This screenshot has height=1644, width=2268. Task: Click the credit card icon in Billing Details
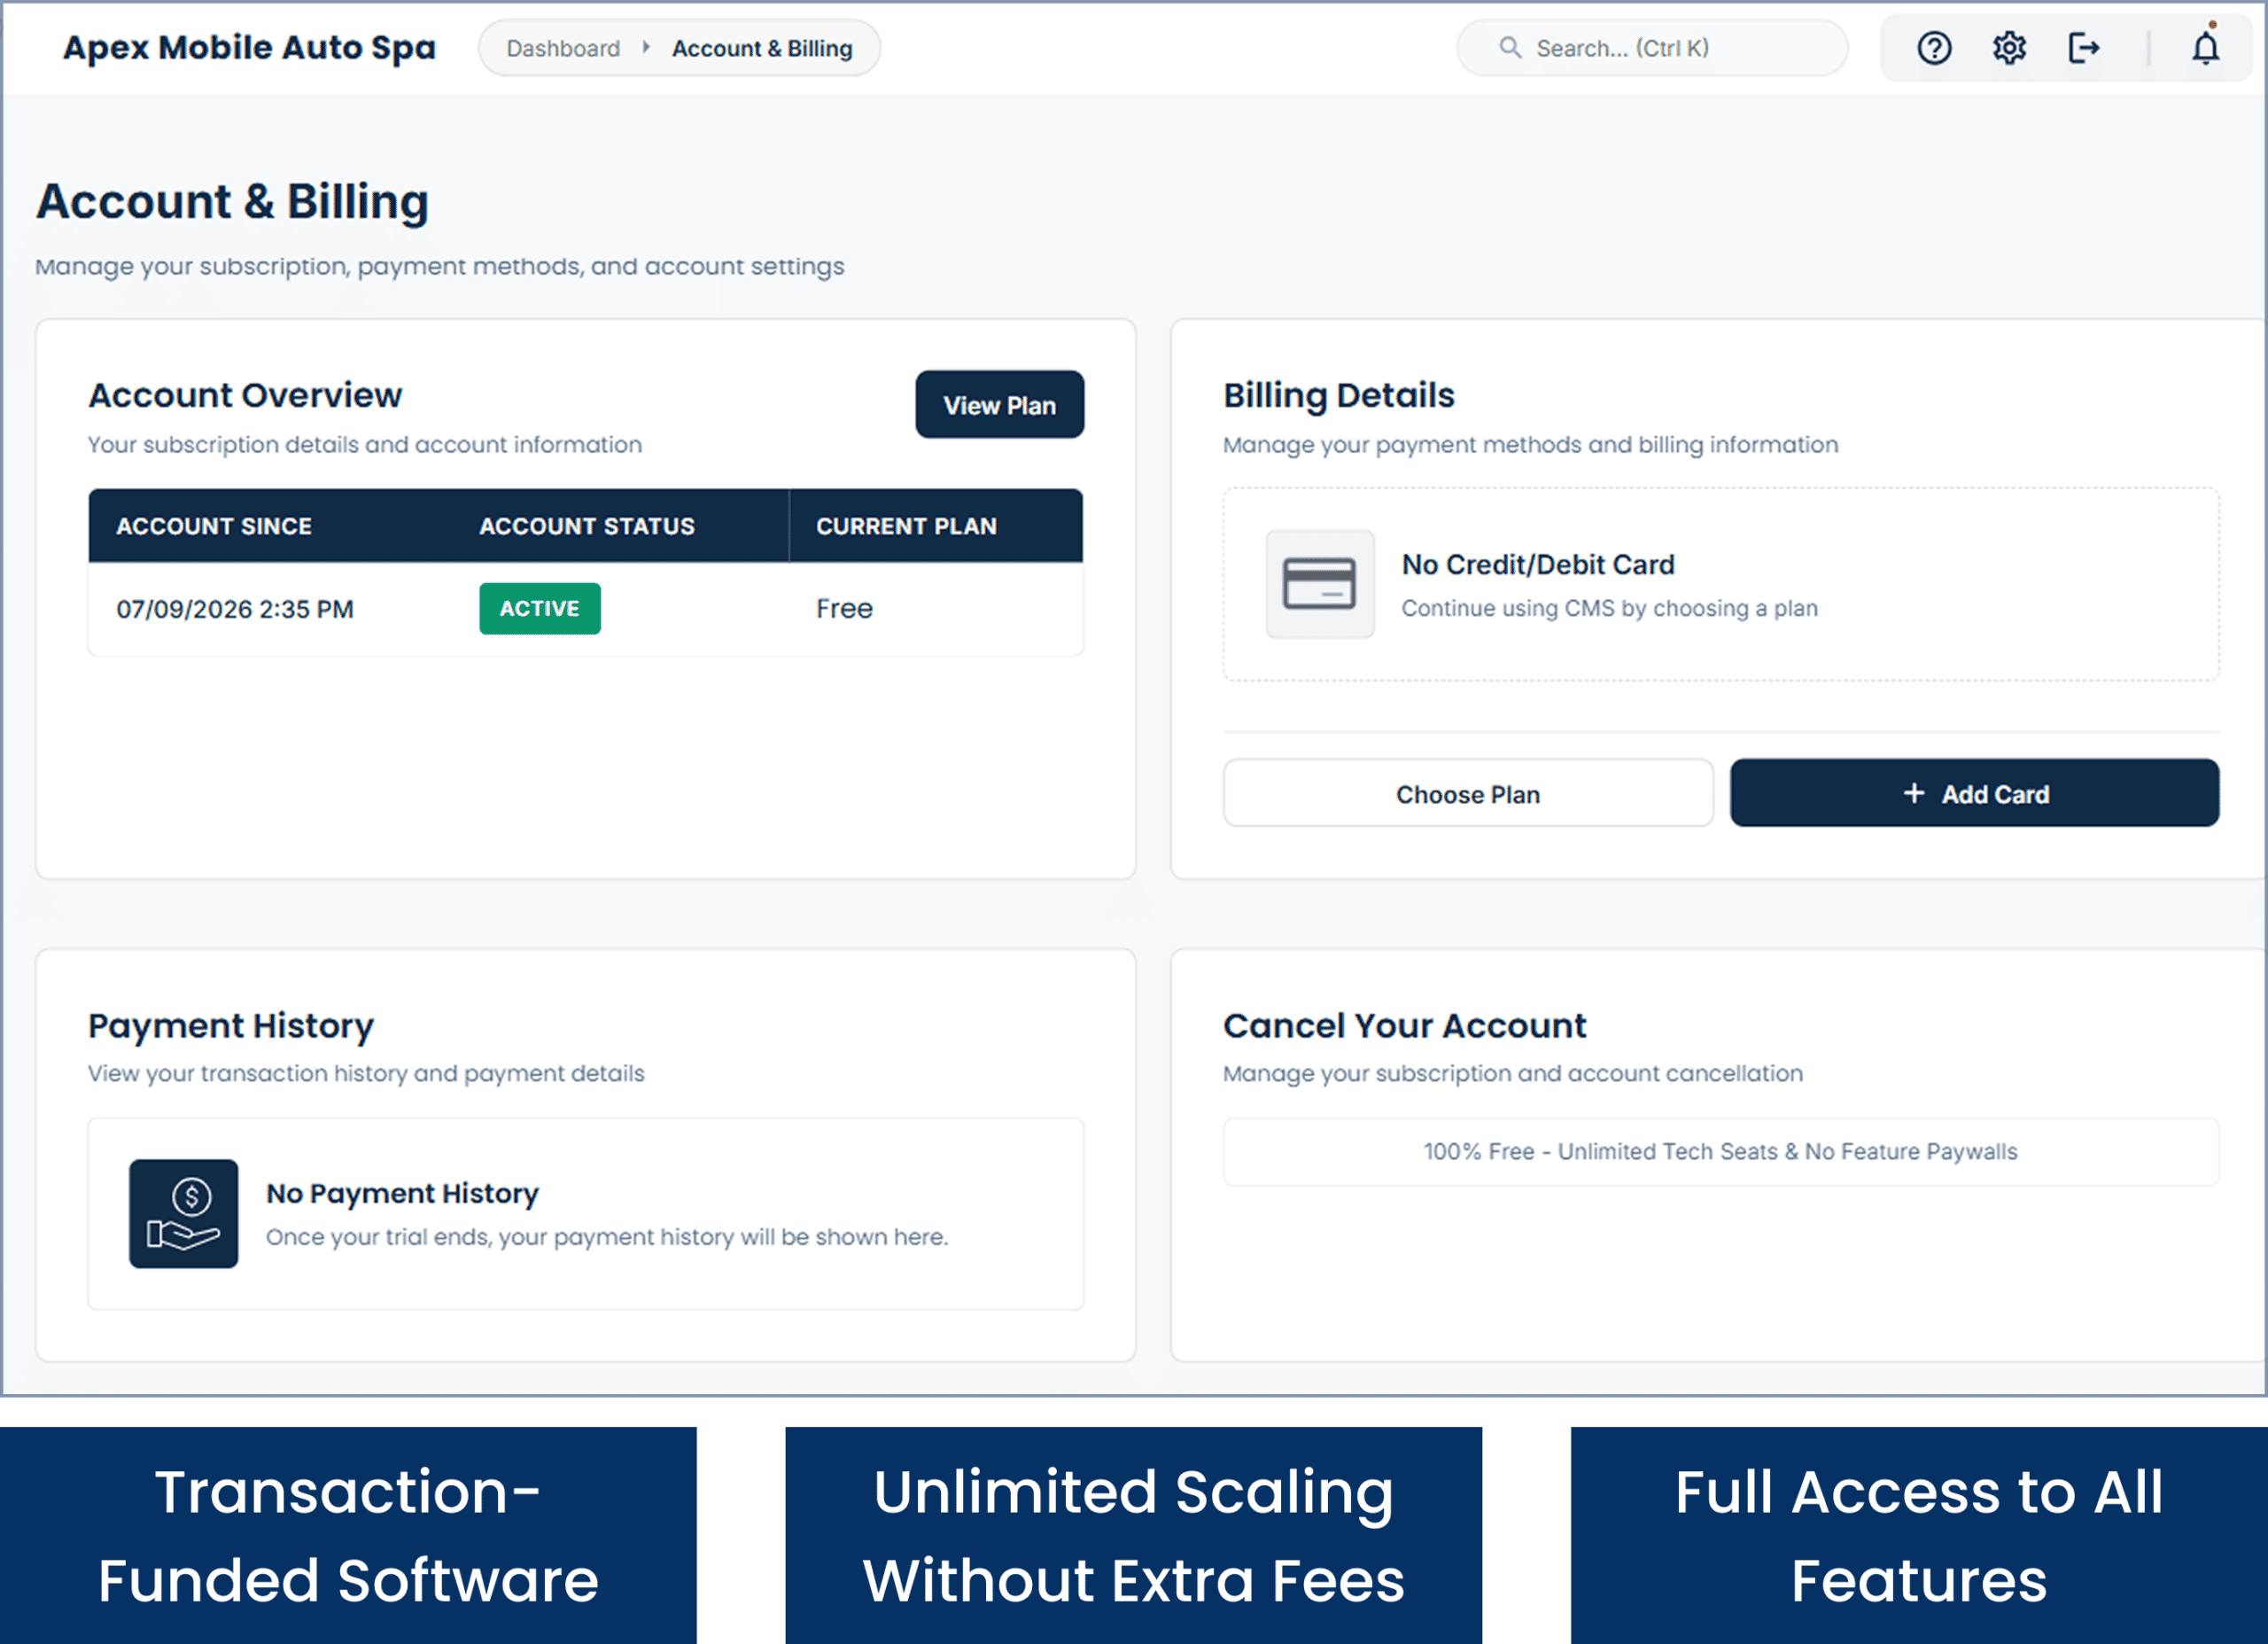[x=1319, y=583]
